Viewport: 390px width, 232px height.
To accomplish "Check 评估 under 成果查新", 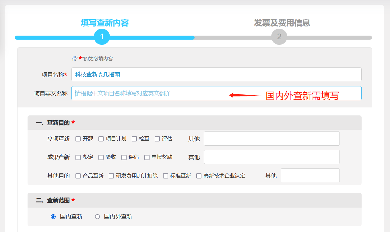I will (124, 157).
